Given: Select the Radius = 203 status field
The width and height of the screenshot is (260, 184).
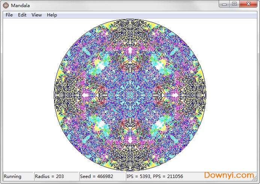Looking at the screenshot, I should (56, 176).
